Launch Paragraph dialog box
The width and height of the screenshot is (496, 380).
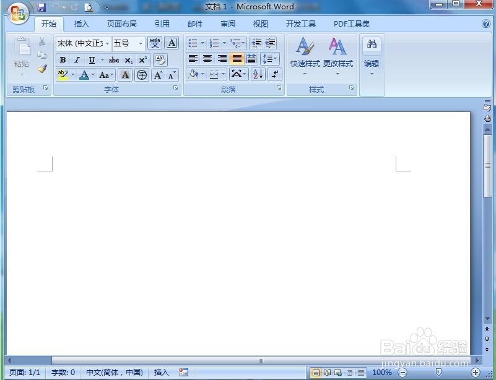point(279,89)
